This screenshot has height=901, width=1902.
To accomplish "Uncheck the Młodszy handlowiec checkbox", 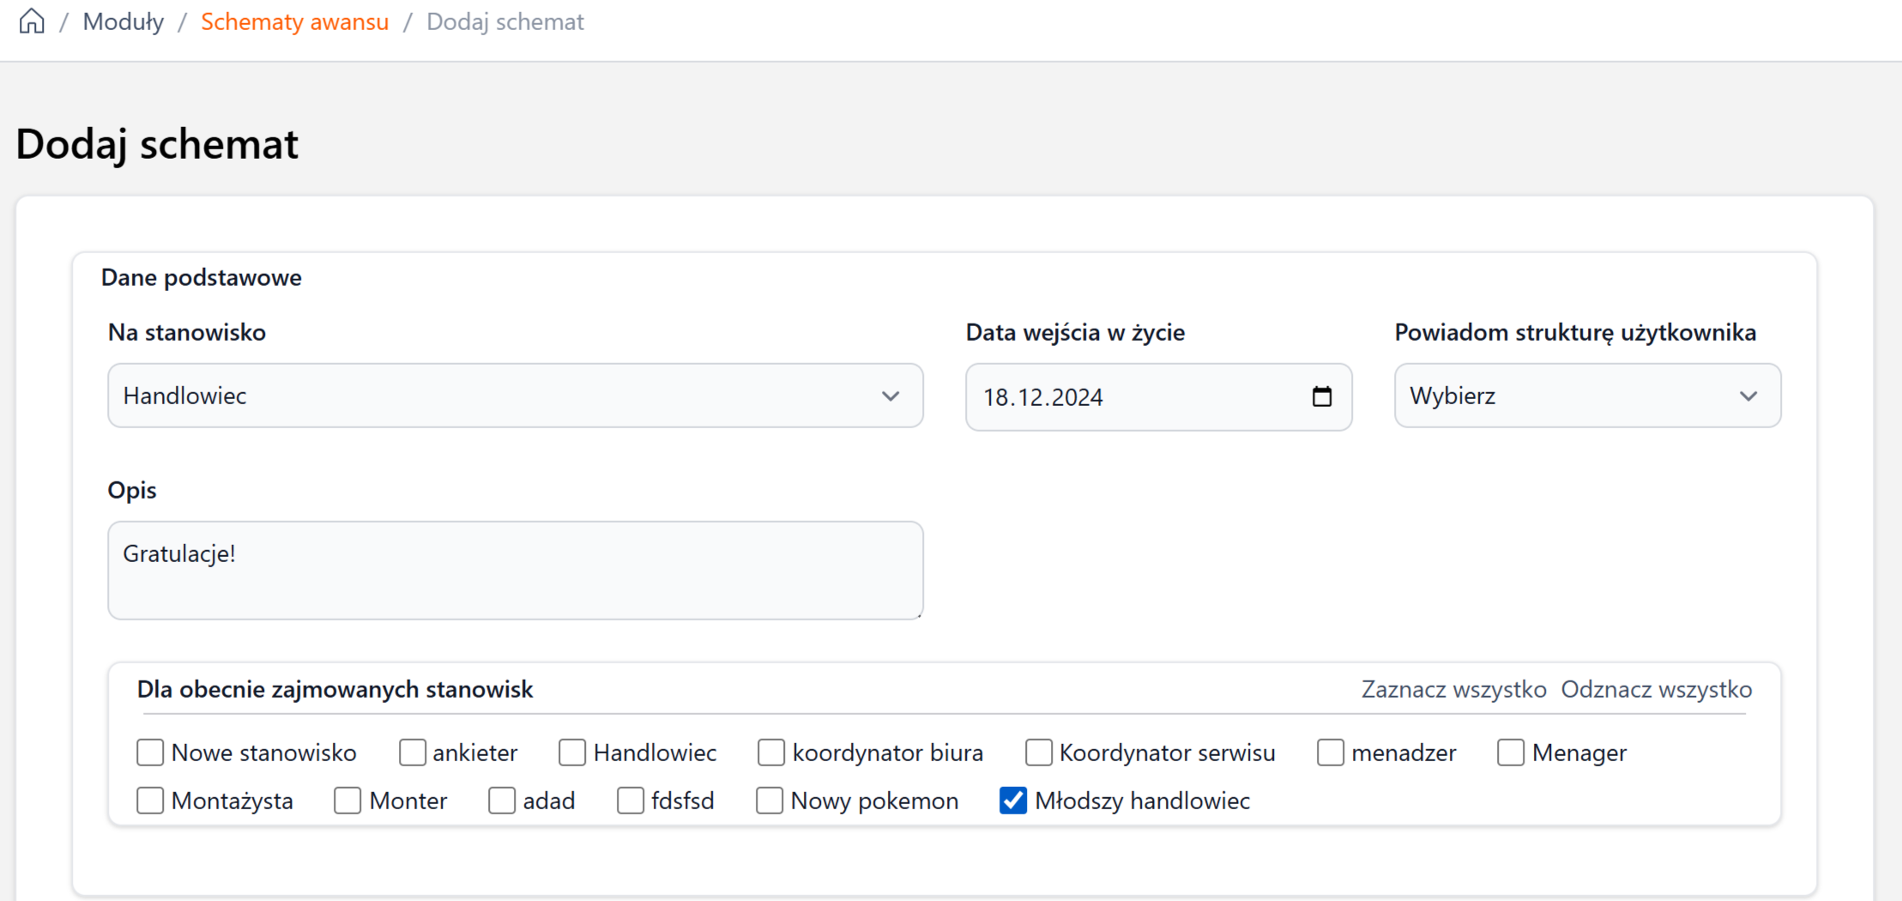I will coord(1013,801).
